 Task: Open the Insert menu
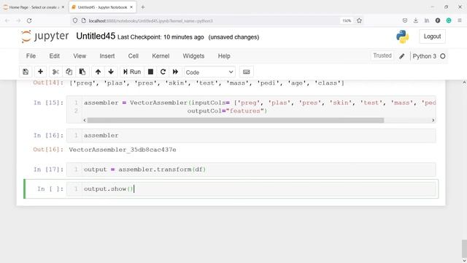[107, 56]
